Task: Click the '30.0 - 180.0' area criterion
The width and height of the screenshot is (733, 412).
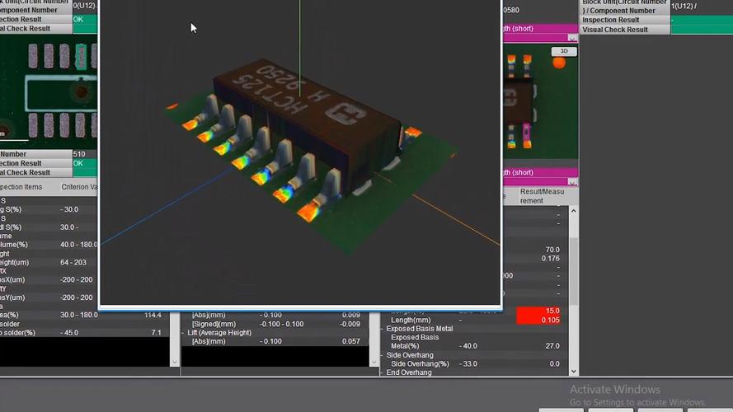Action: pyautogui.click(x=78, y=316)
